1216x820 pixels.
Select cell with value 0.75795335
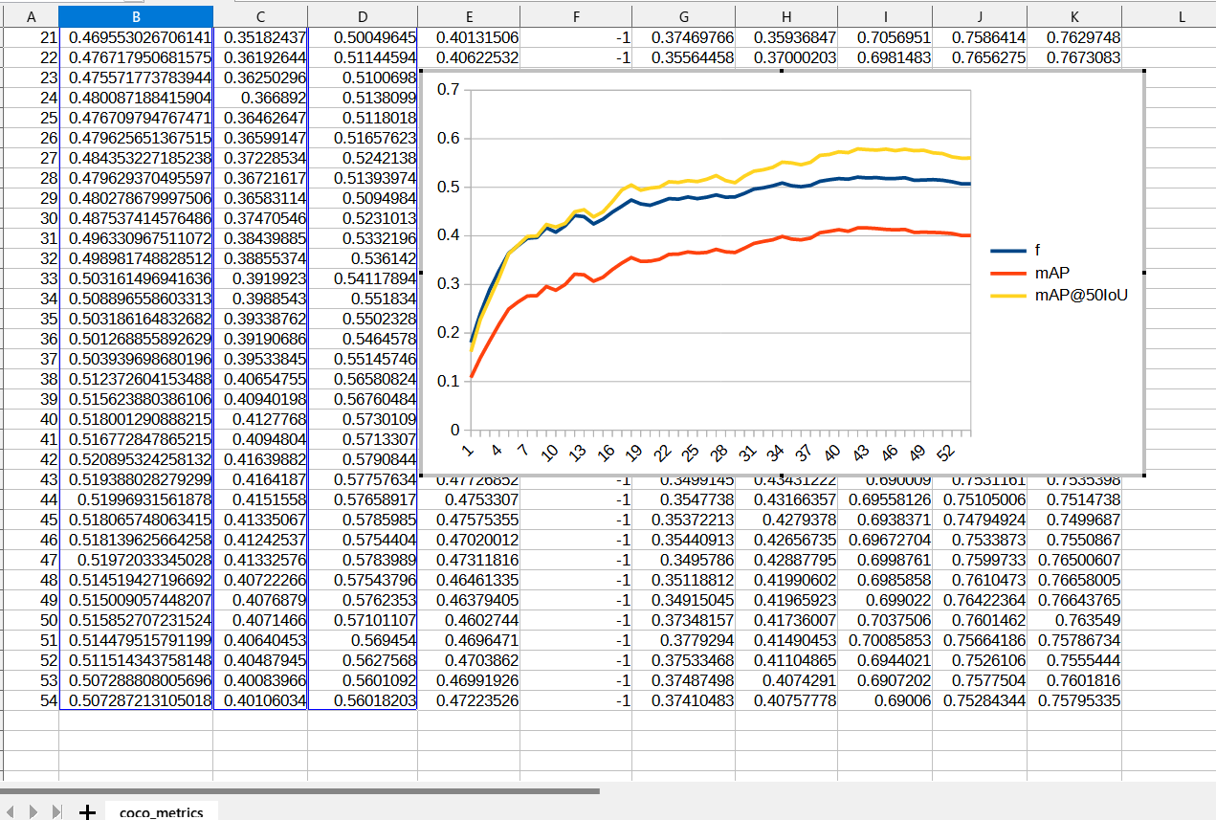point(1074,699)
